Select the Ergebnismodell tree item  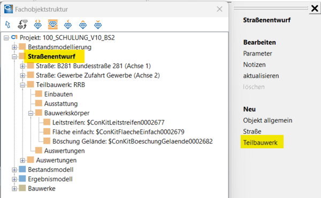tap(50, 179)
